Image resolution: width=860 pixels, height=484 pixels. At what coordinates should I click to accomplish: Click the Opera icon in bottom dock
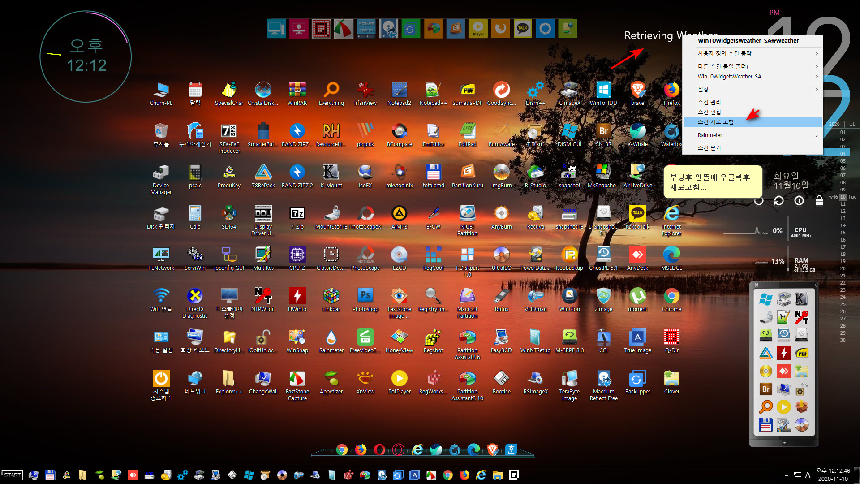click(x=379, y=449)
